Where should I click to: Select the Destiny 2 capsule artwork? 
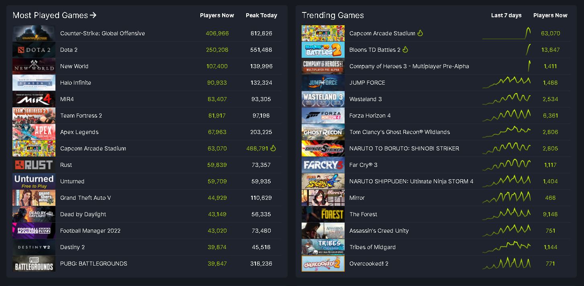pos(34,247)
